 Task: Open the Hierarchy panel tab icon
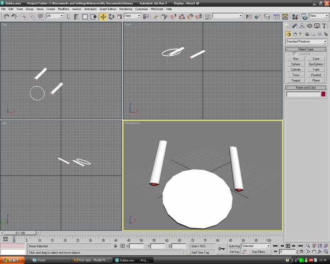[303, 26]
